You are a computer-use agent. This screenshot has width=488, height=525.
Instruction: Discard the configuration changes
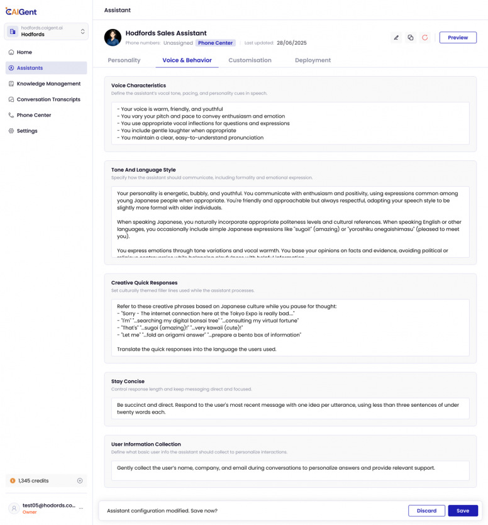(426, 511)
